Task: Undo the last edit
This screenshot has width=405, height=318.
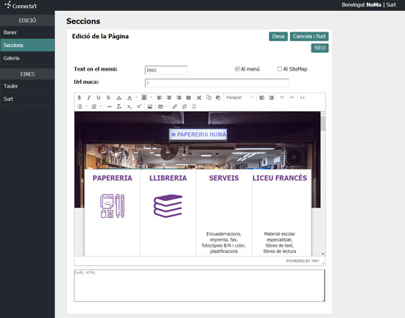Action: tap(282, 98)
